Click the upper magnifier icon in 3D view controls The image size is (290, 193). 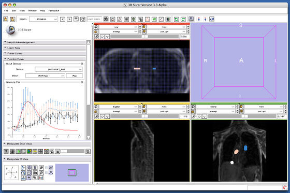(41, 168)
